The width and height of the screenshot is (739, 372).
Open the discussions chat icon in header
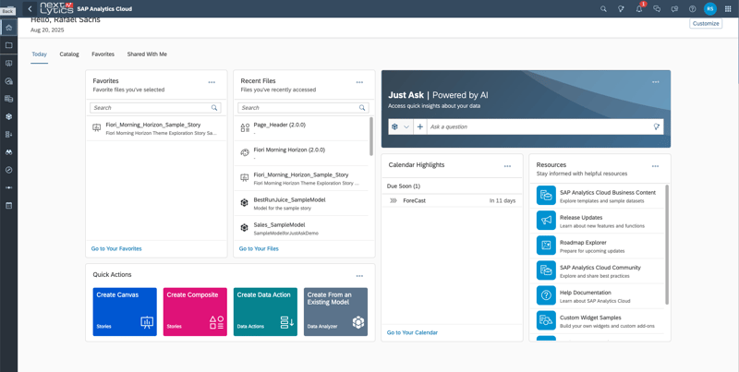click(x=657, y=9)
